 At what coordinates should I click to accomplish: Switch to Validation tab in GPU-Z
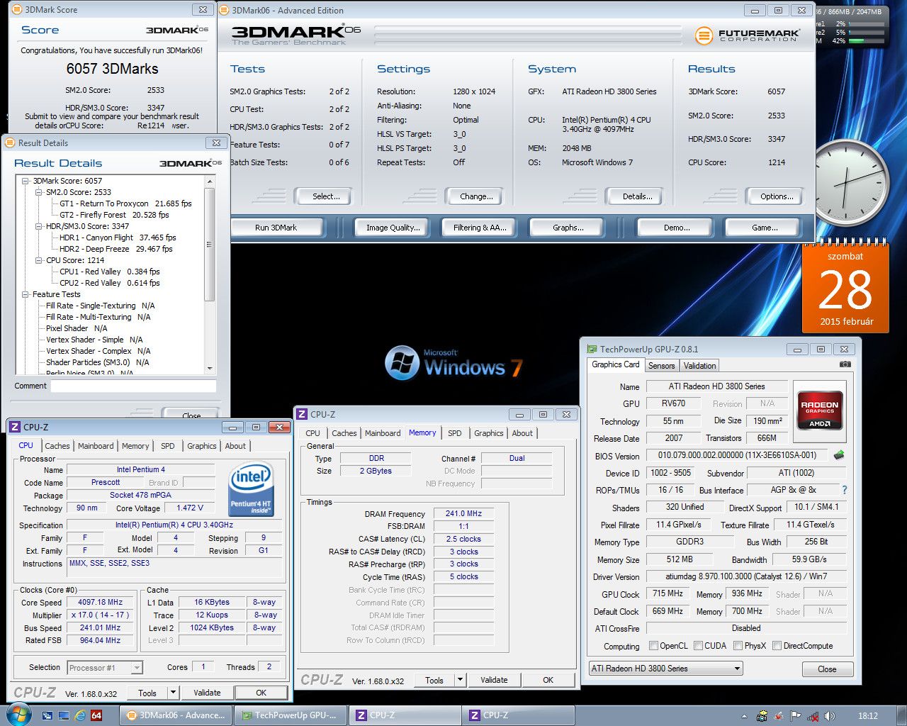pyautogui.click(x=699, y=366)
